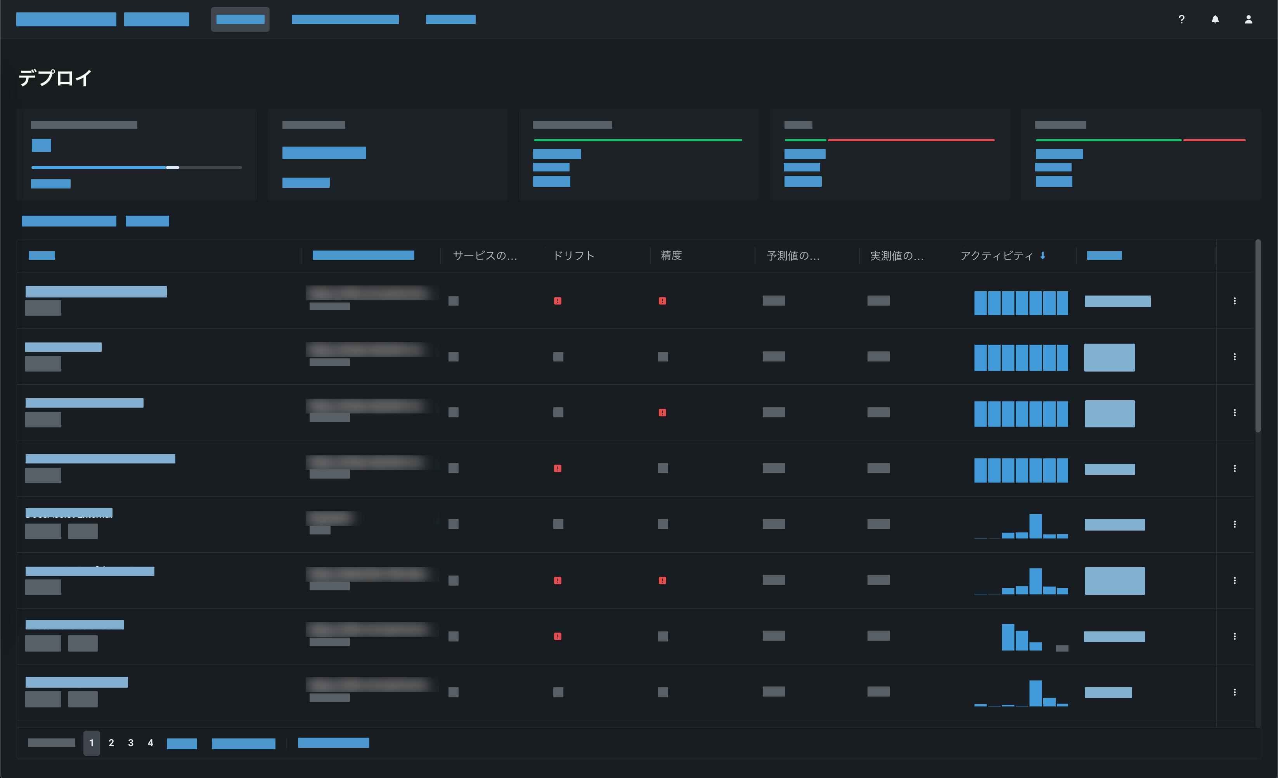Open three-dot actions menu for first deployment row
This screenshot has width=1278, height=778.
click(x=1235, y=301)
